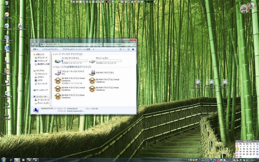The height and width of the screenshot is (162, 259).
Task: Toggle the preview pane button
Action: click(x=128, y=49)
